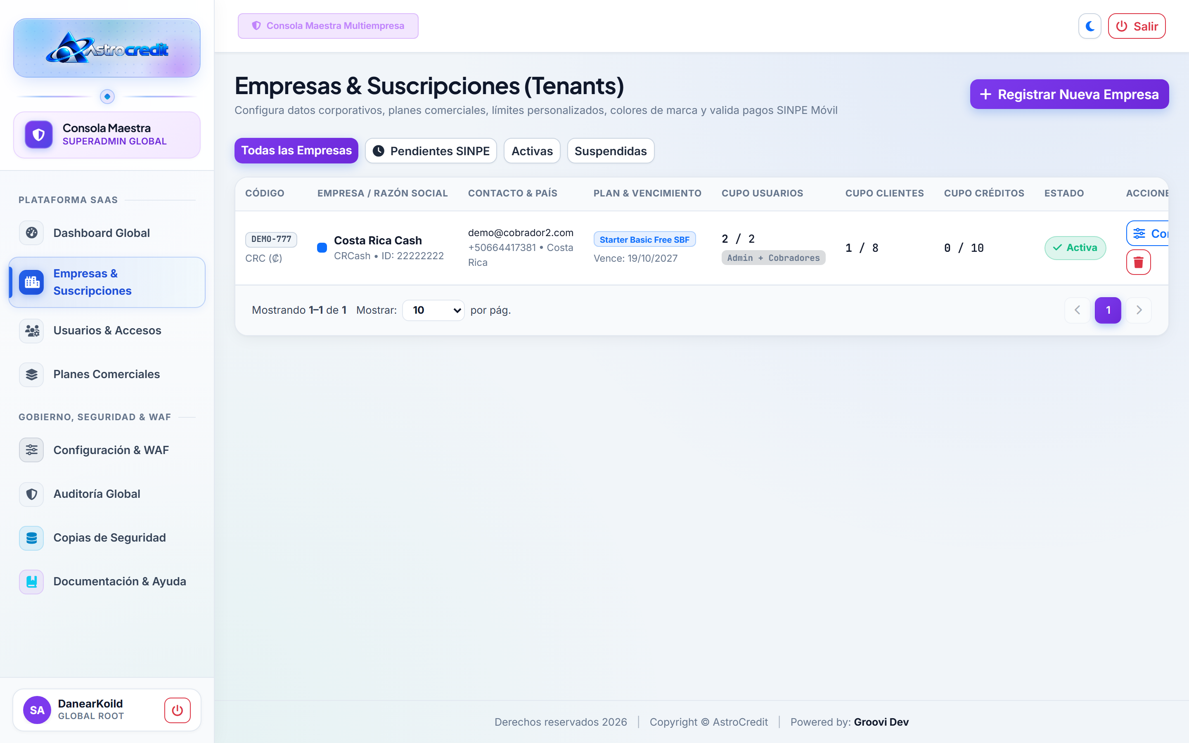Image resolution: width=1189 pixels, height=743 pixels.
Task: Open Dashboard Global in sidebar
Action: (107, 233)
